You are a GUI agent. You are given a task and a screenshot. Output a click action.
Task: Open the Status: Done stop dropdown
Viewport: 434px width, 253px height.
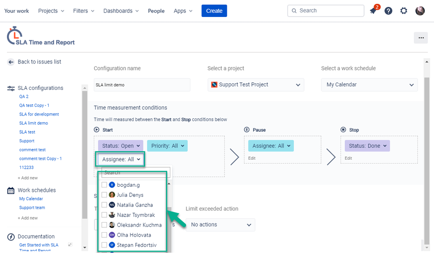click(367, 146)
